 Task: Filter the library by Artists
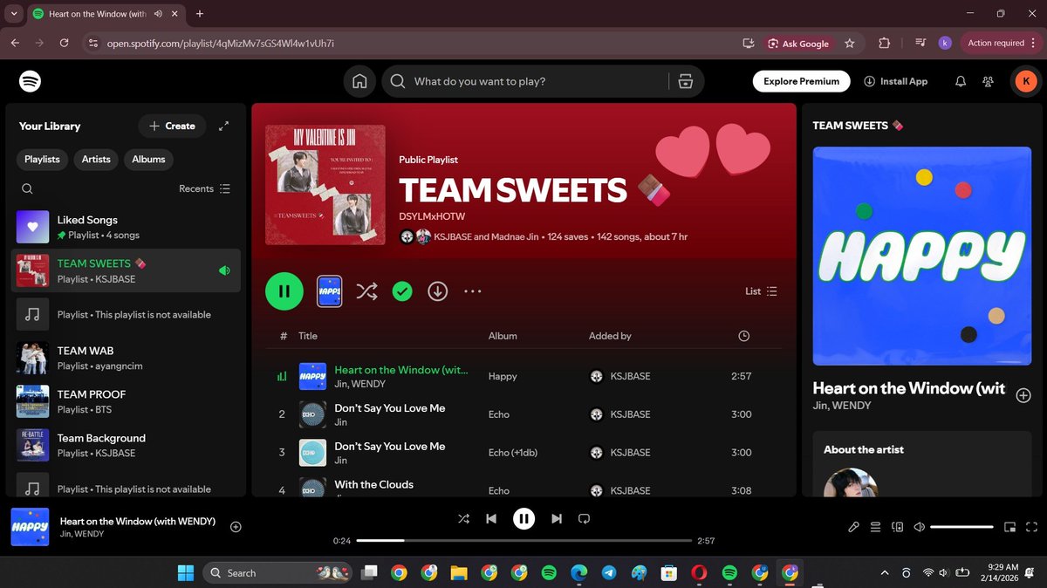point(96,159)
